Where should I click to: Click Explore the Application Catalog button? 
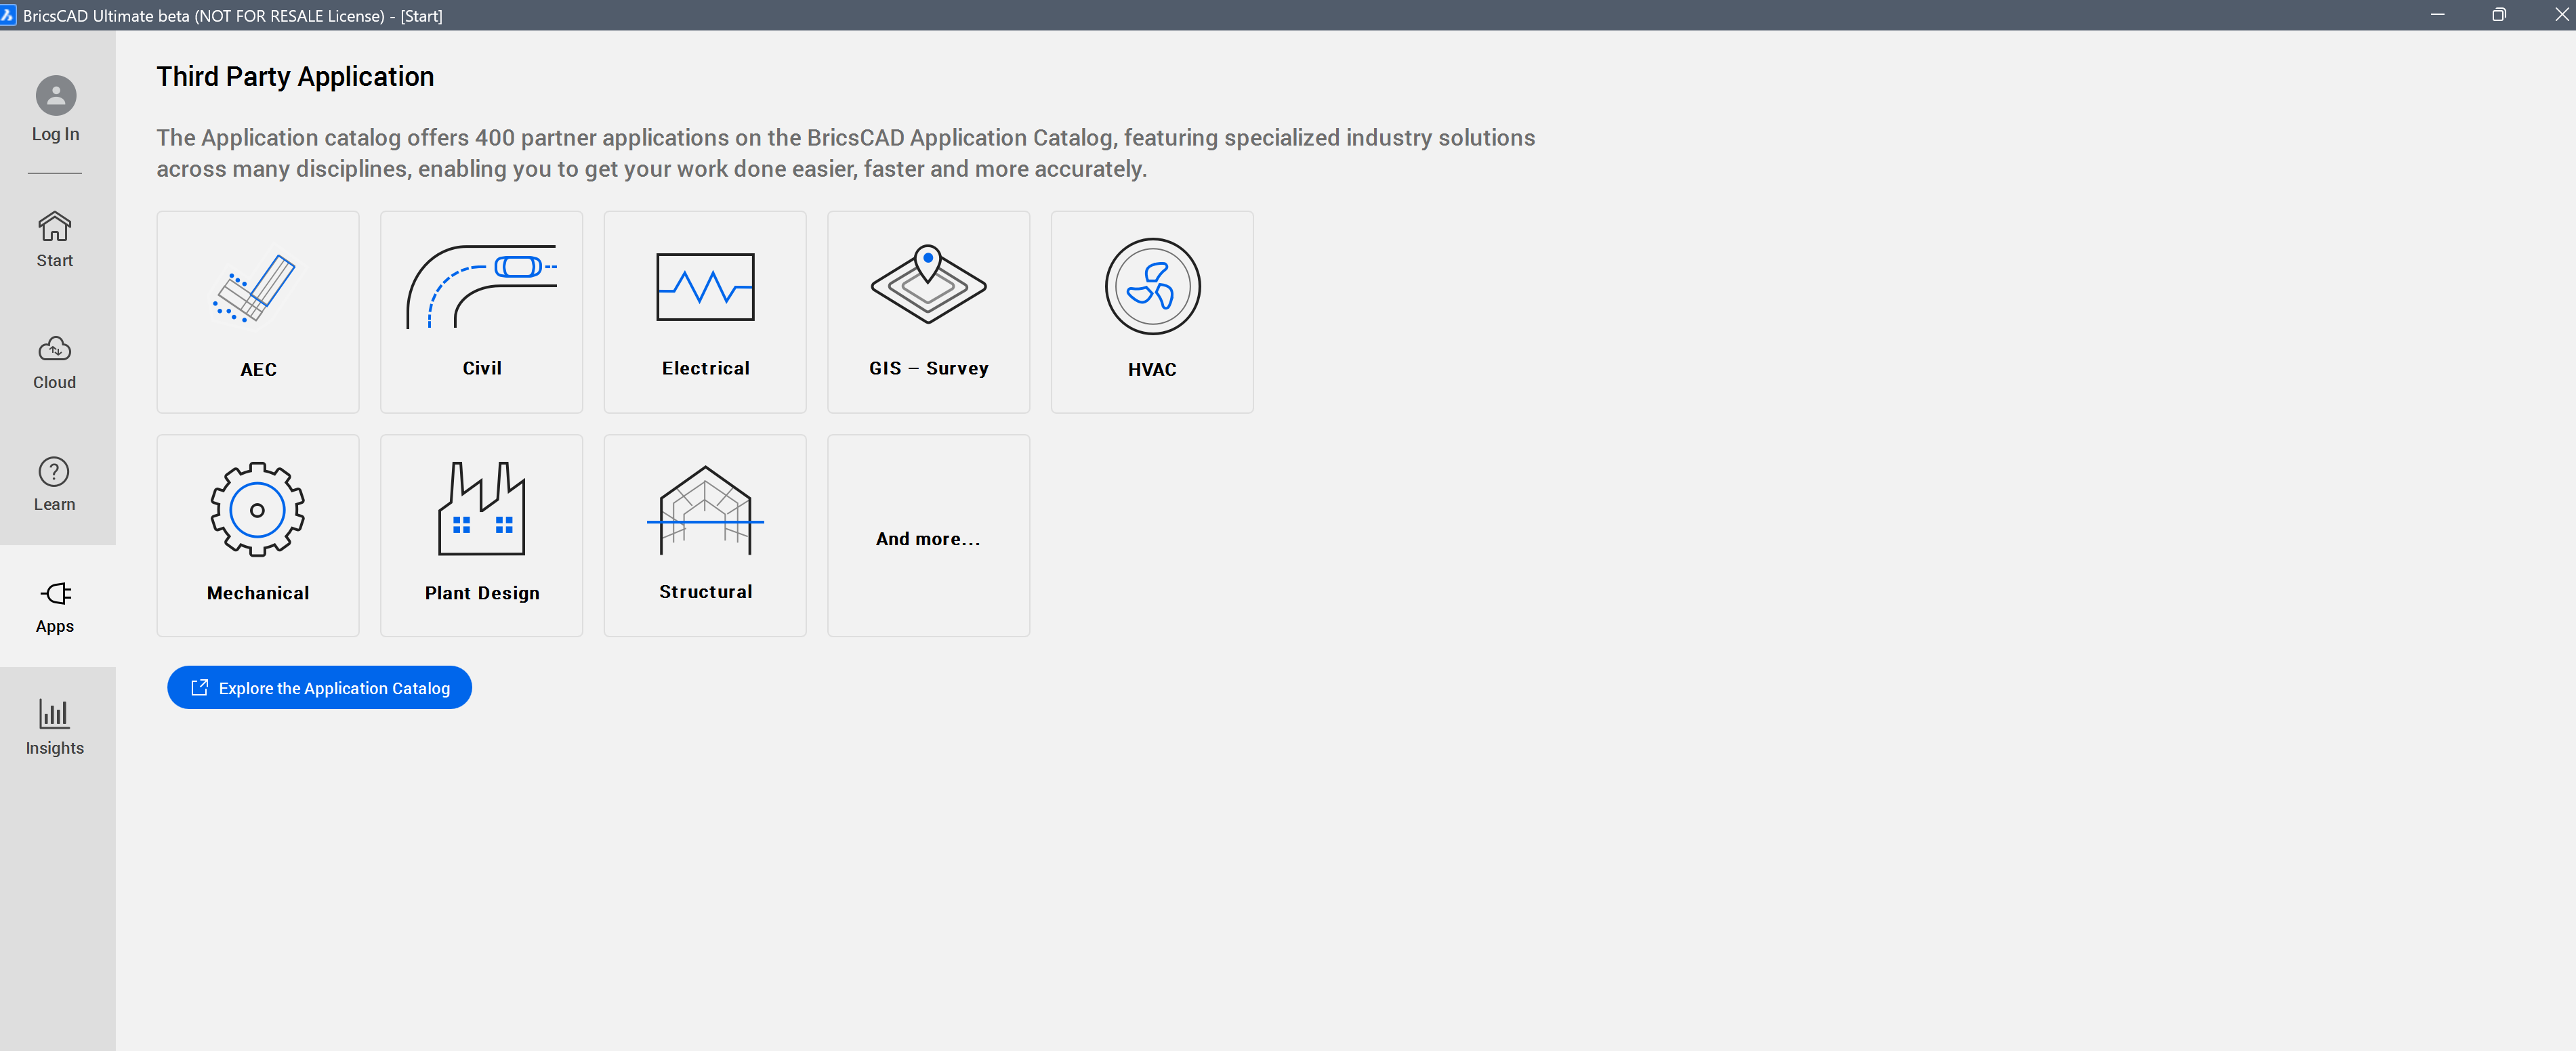click(x=319, y=687)
